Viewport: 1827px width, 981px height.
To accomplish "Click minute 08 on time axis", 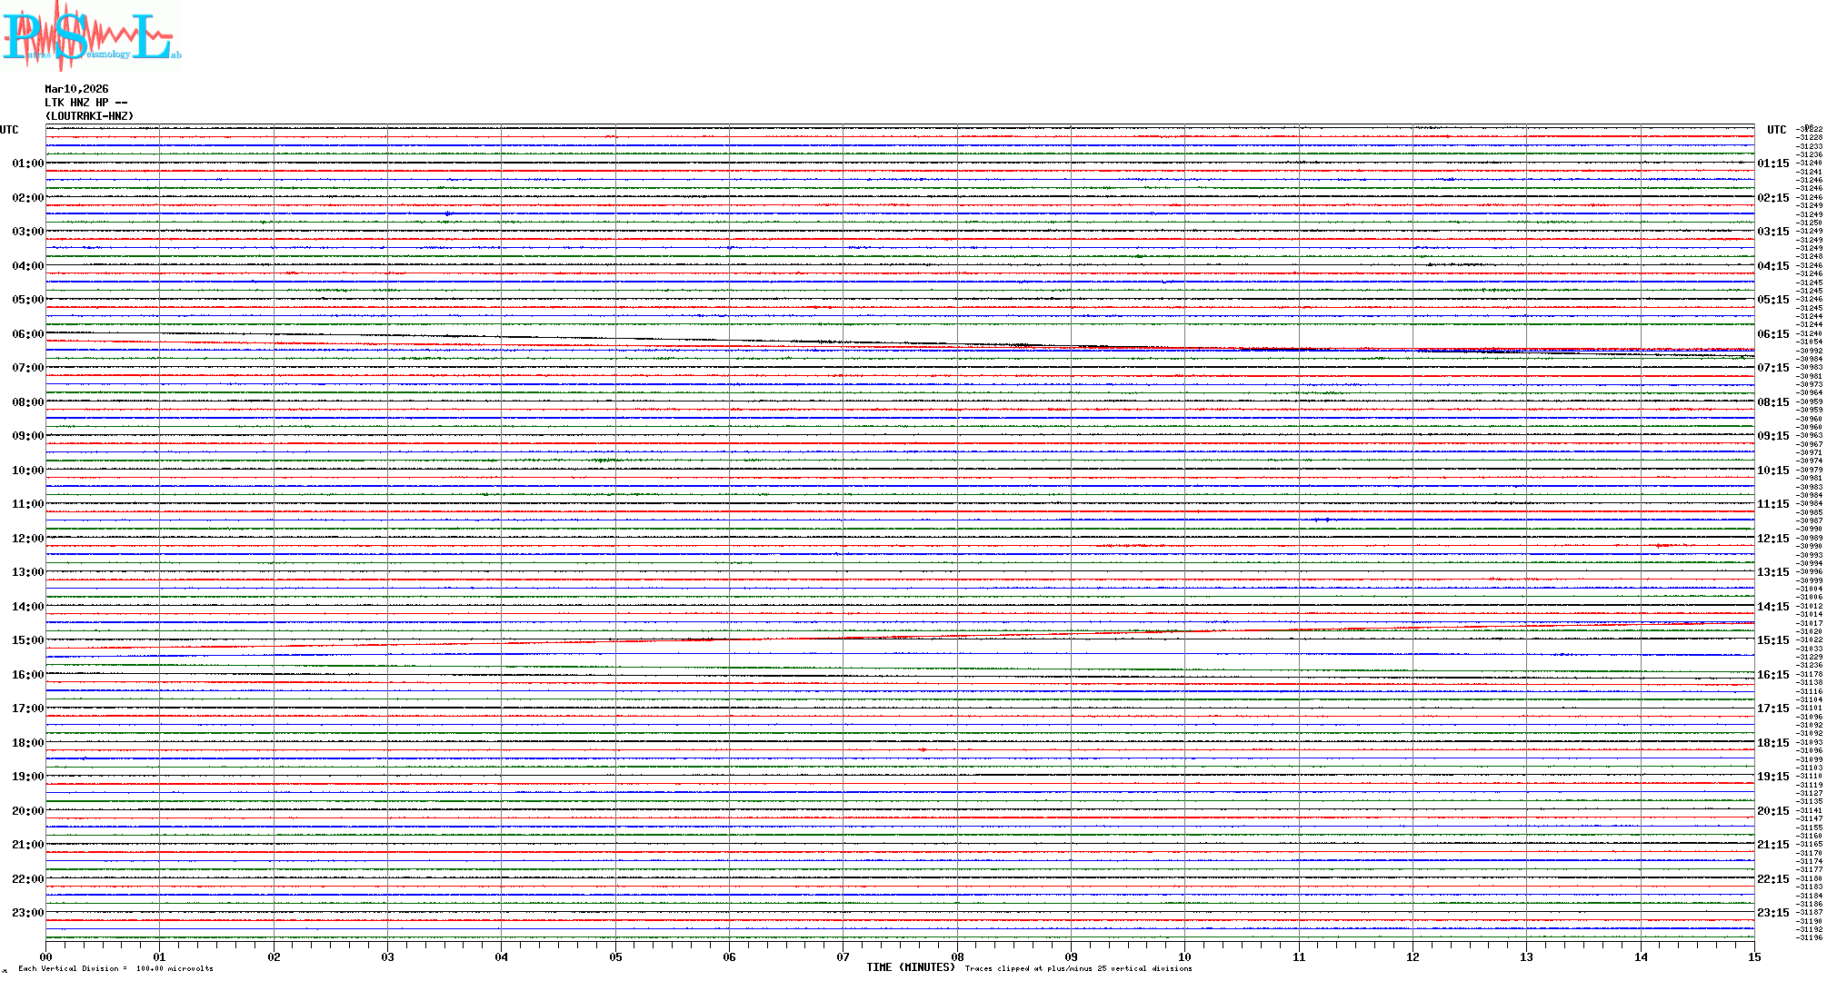I will (957, 956).
